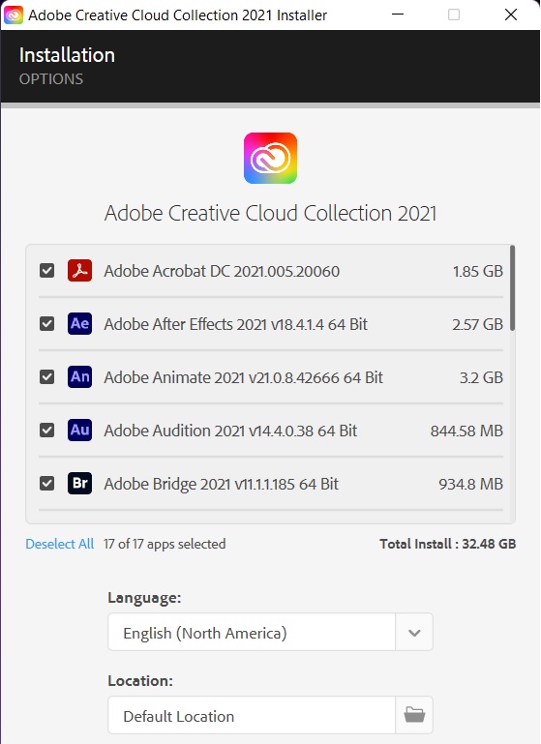Screen dimensions: 541x744
Task: Click the Adobe Acrobat DC icon
Action: tap(79, 271)
